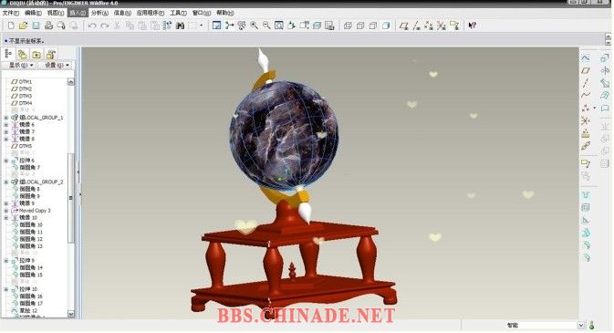Screen dimensions: 614x333
Task: Toggle datum planes display on/off
Action: pyautogui.click(x=404, y=26)
